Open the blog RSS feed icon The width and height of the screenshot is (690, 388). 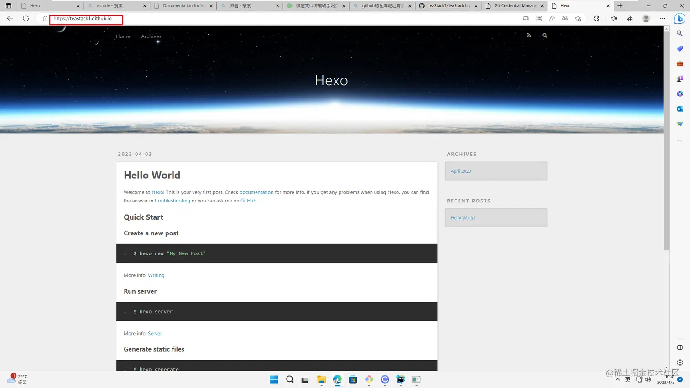click(529, 35)
